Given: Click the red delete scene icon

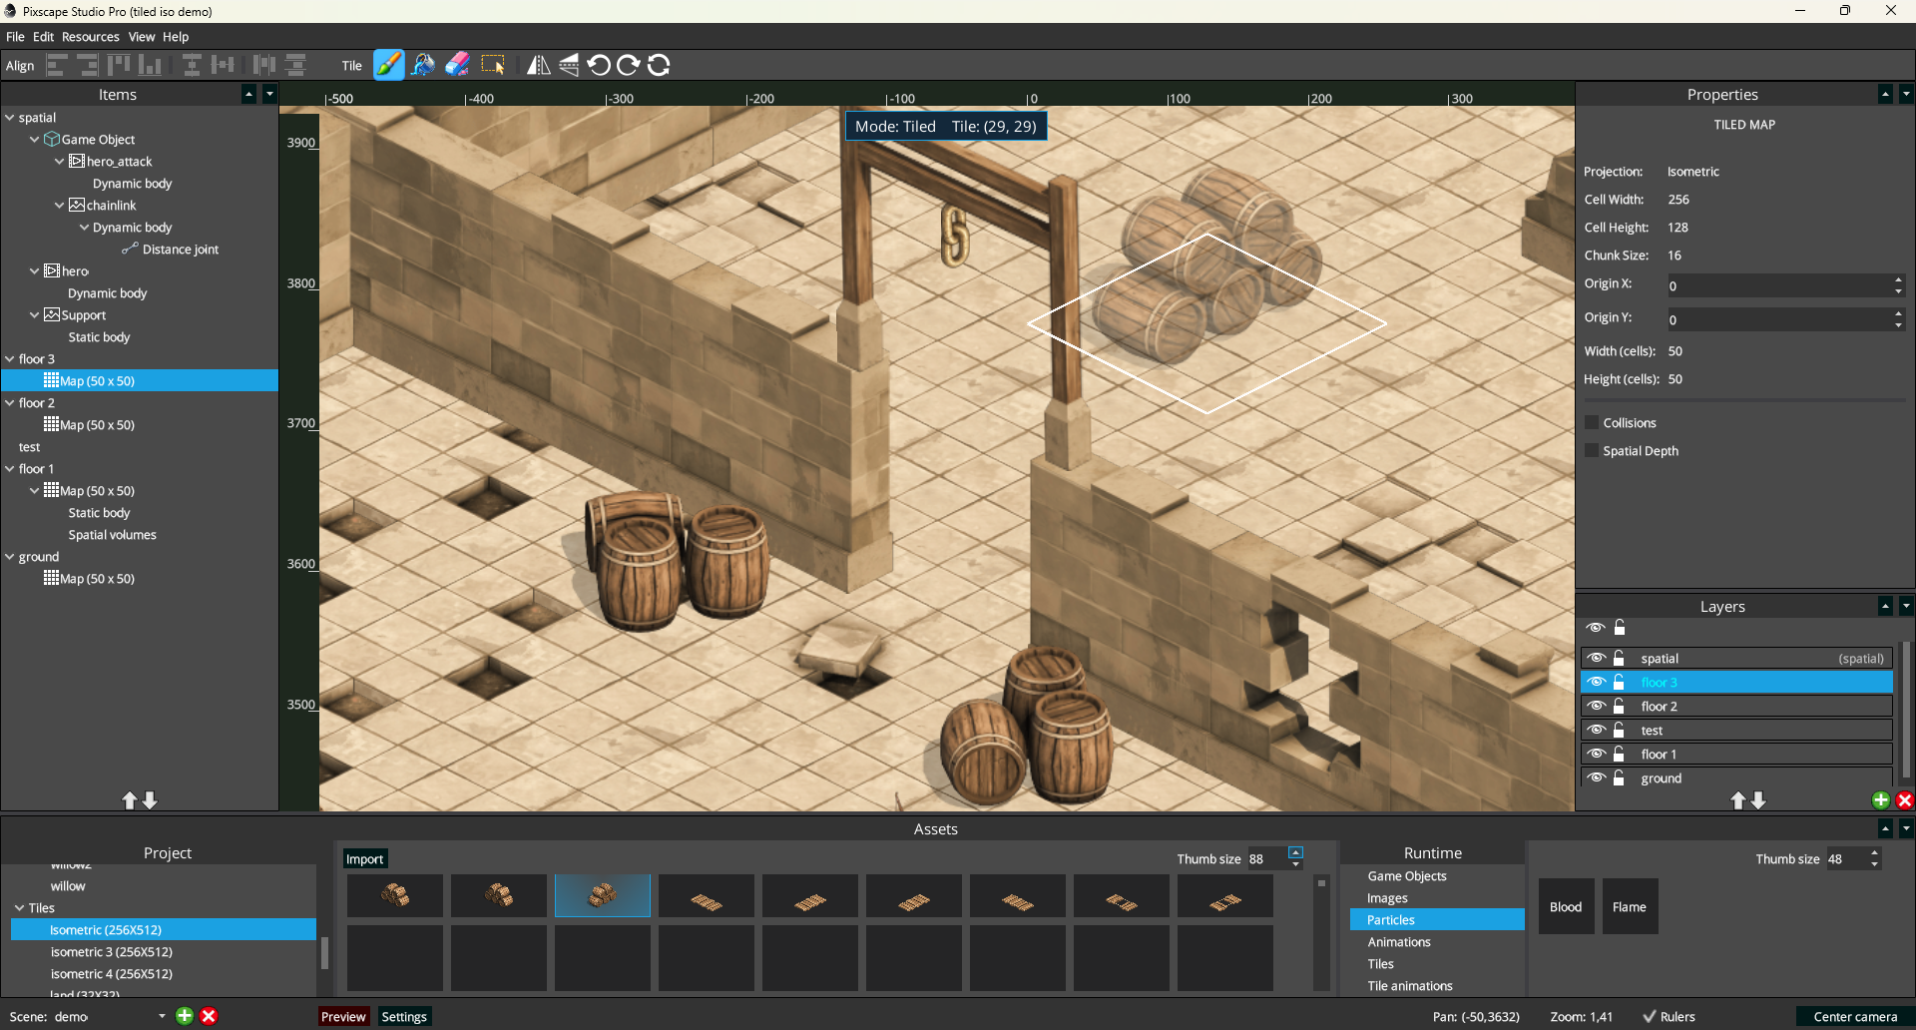Looking at the screenshot, I should point(209,1016).
